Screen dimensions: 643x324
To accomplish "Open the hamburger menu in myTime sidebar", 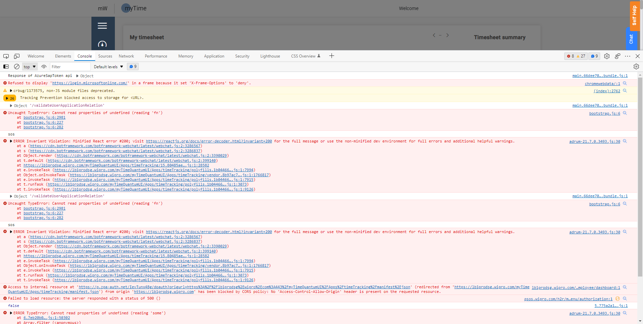I will tap(102, 26).
